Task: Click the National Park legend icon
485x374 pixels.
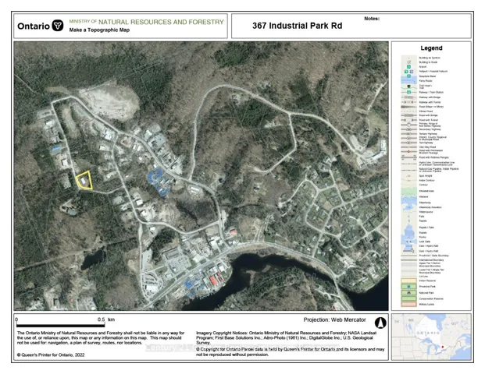Action: click(x=408, y=292)
